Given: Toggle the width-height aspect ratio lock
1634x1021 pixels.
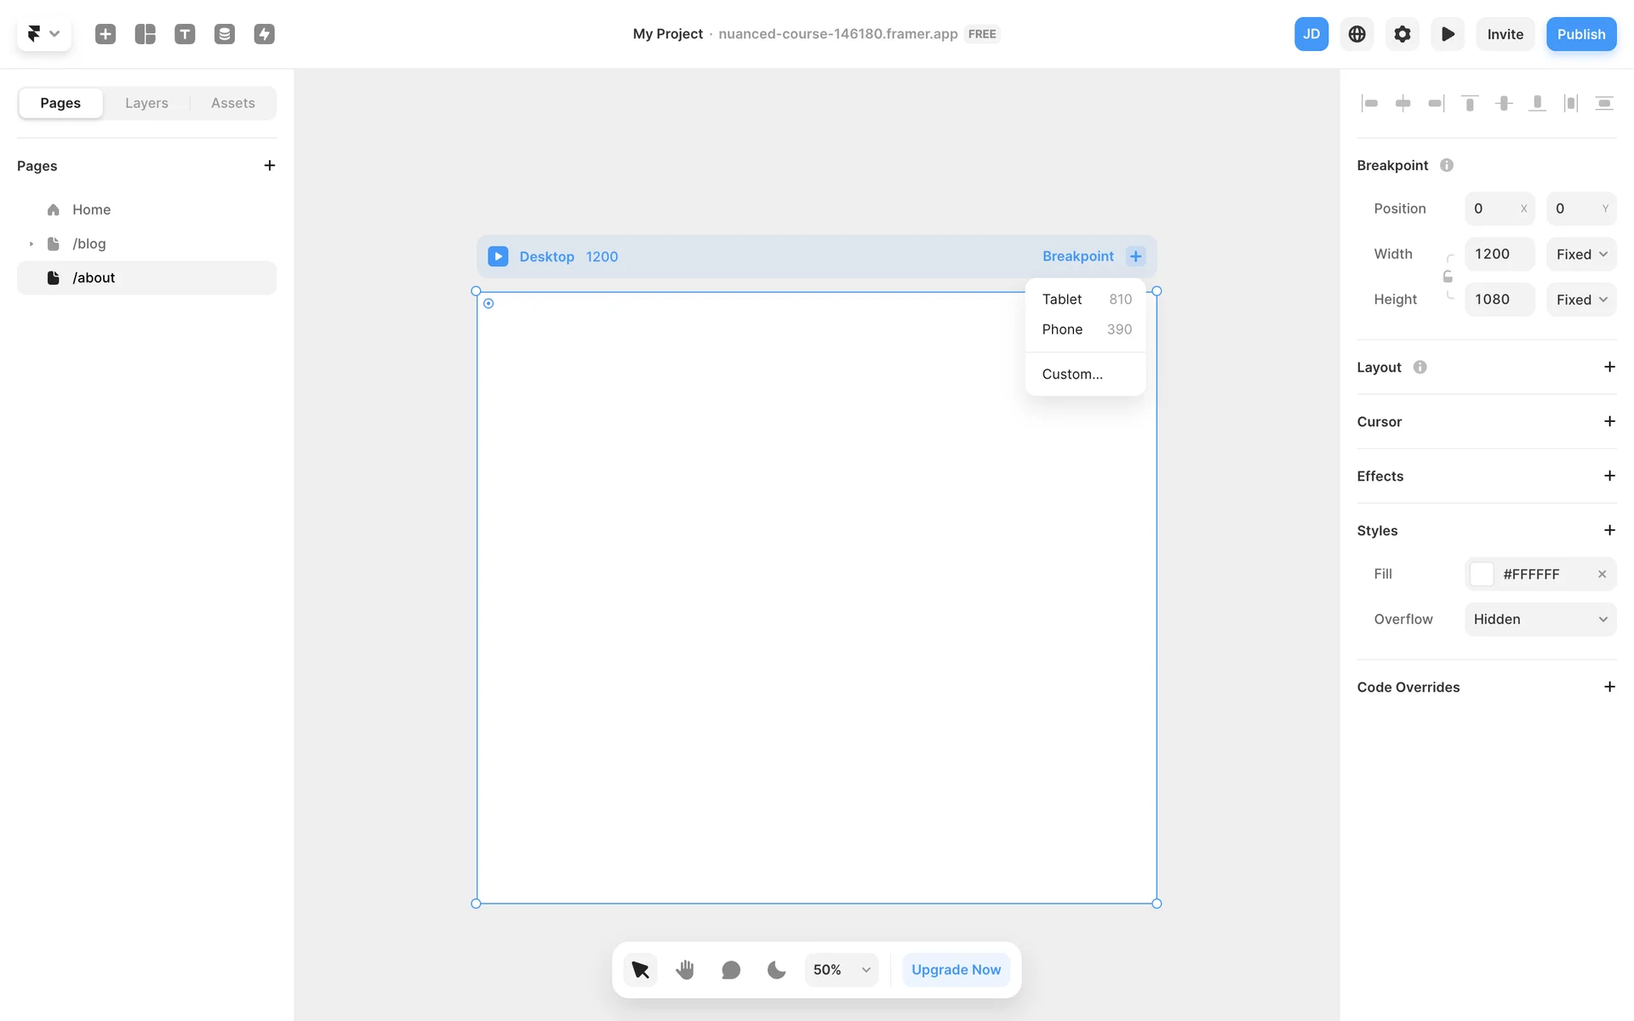Looking at the screenshot, I should 1448,277.
